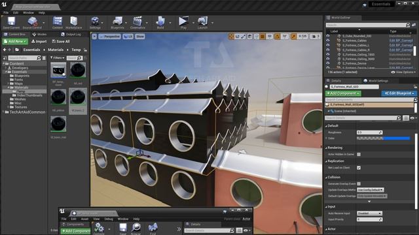This screenshot has width=419, height=235.
Task: Click the Browse icon in the Blueprint window
Action: (136, 228)
